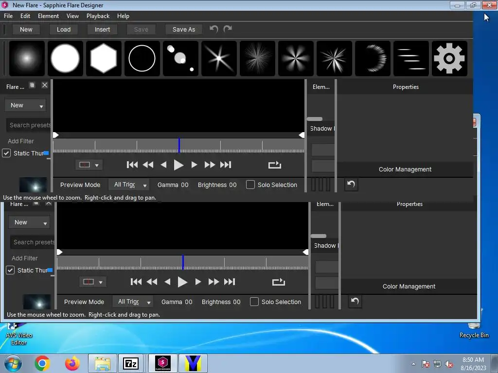Viewport: 498px width, 373px height.
Task: Step forward one frame in upper player
Action: pyautogui.click(x=194, y=165)
